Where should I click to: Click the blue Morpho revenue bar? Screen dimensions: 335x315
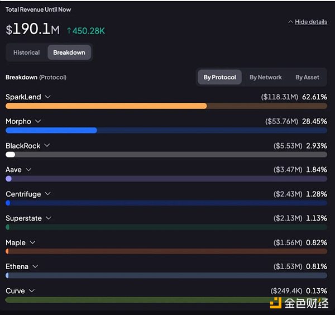(x=51, y=130)
